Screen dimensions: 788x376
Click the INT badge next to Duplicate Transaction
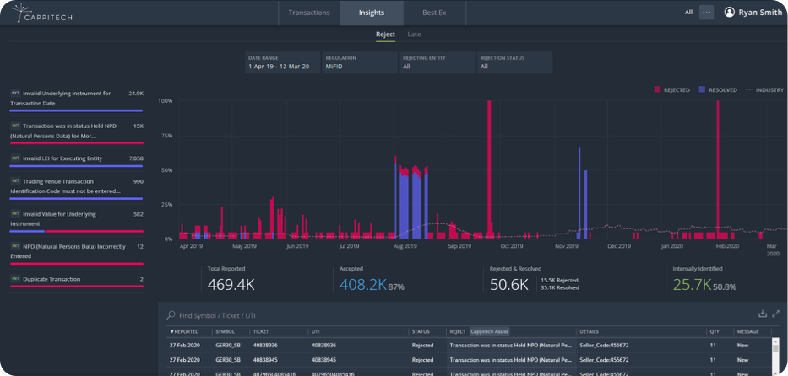coord(15,279)
